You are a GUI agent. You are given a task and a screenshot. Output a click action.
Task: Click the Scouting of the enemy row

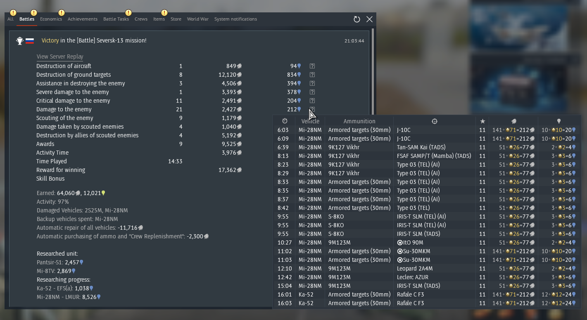tap(139, 118)
